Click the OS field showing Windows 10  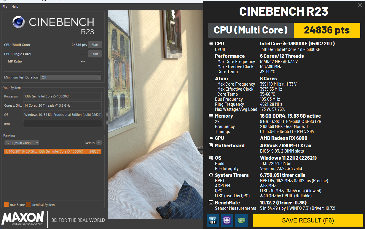[62, 115]
